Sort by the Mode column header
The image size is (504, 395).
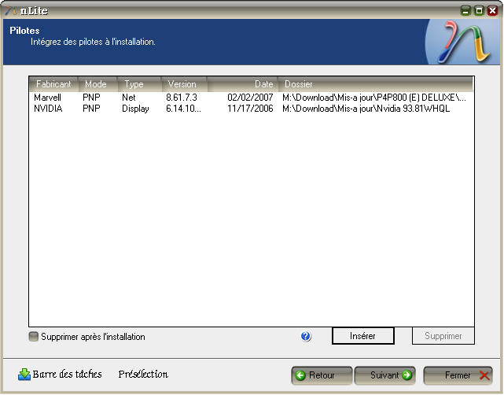[97, 84]
